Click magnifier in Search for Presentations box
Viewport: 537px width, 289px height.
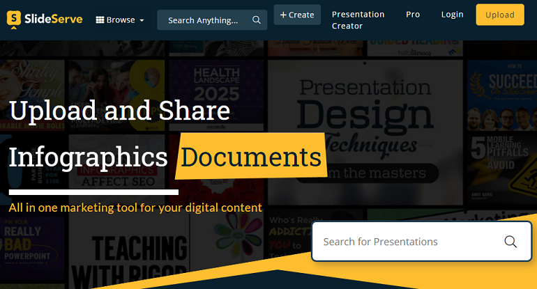click(x=510, y=242)
